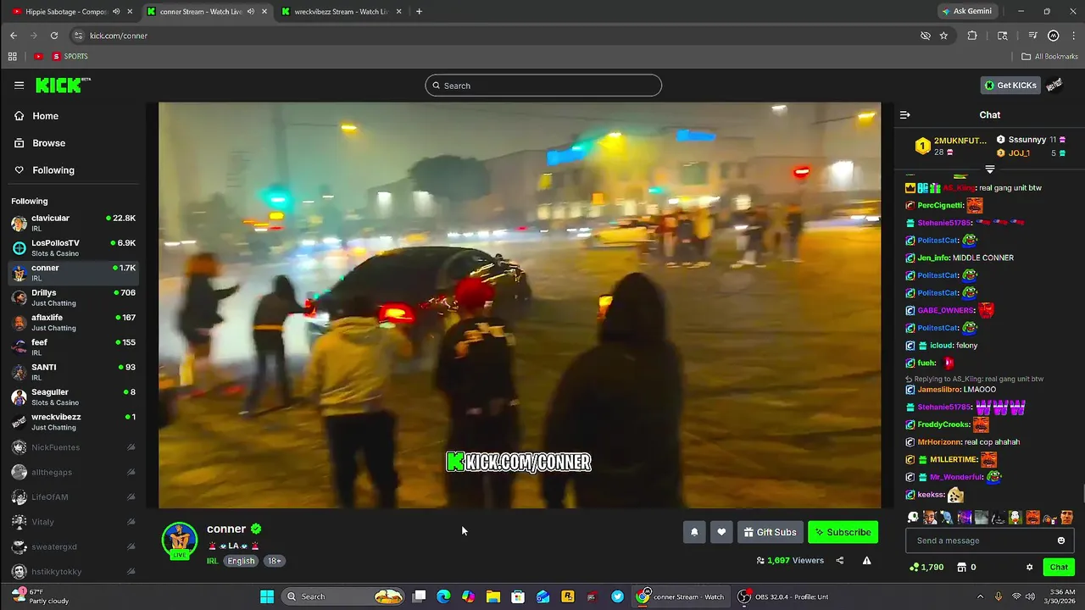Click the video player to pause
This screenshot has width=1085, height=610.
(x=520, y=305)
